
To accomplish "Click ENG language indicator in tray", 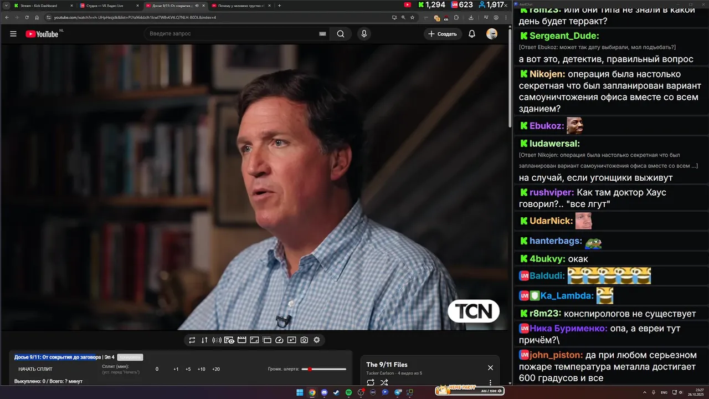I will tap(664, 392).
